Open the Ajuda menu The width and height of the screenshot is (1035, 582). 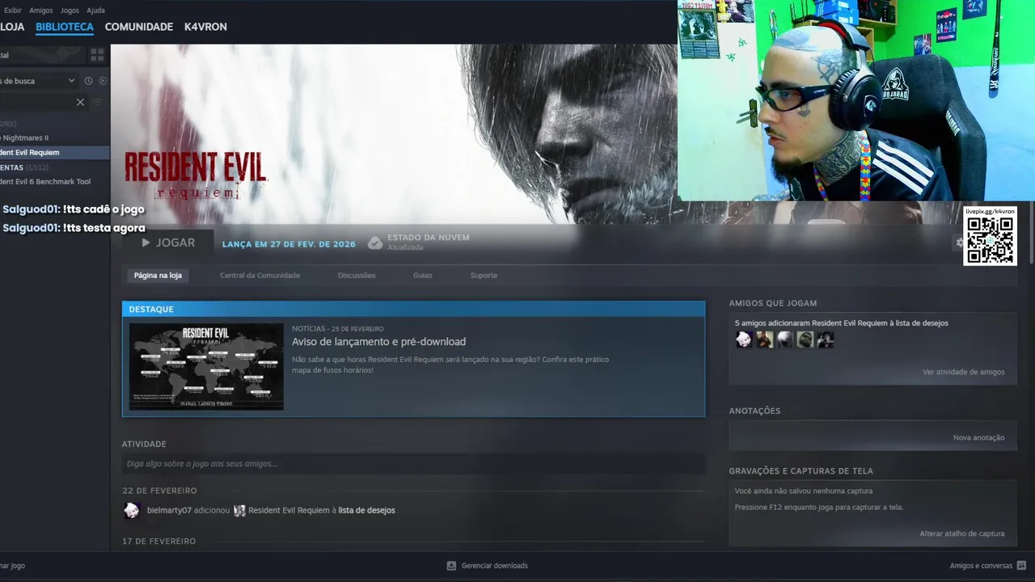(95, 11)
